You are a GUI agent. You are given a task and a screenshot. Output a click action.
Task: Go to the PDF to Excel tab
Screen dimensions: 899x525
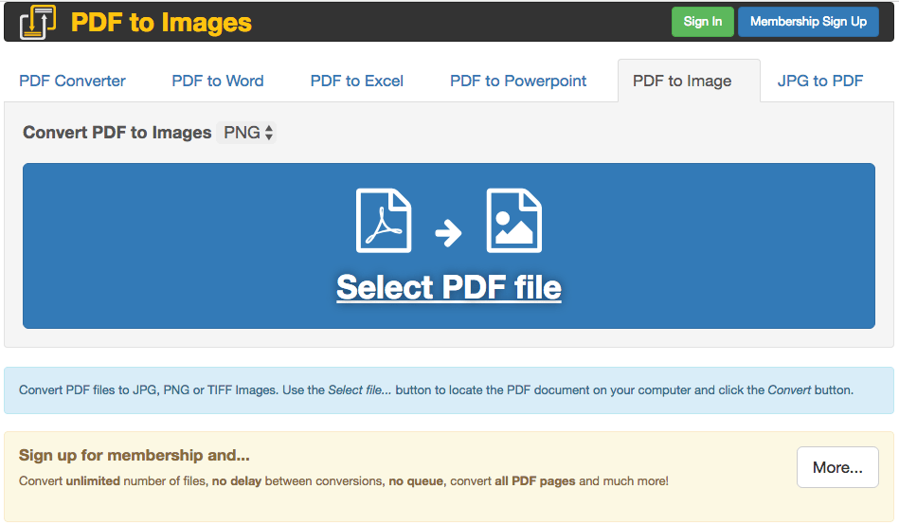(356, 81)
